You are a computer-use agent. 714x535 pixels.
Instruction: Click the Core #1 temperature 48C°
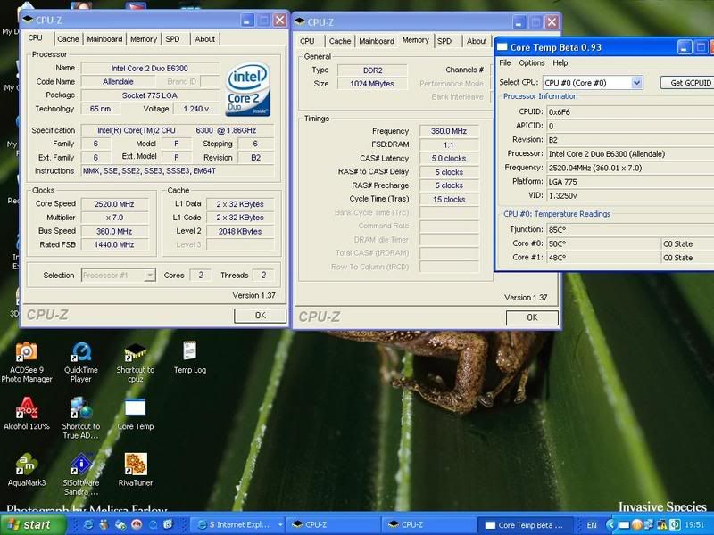click(x=603, y=258)
